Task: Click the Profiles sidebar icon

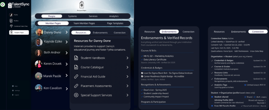Action: (11, 20)
